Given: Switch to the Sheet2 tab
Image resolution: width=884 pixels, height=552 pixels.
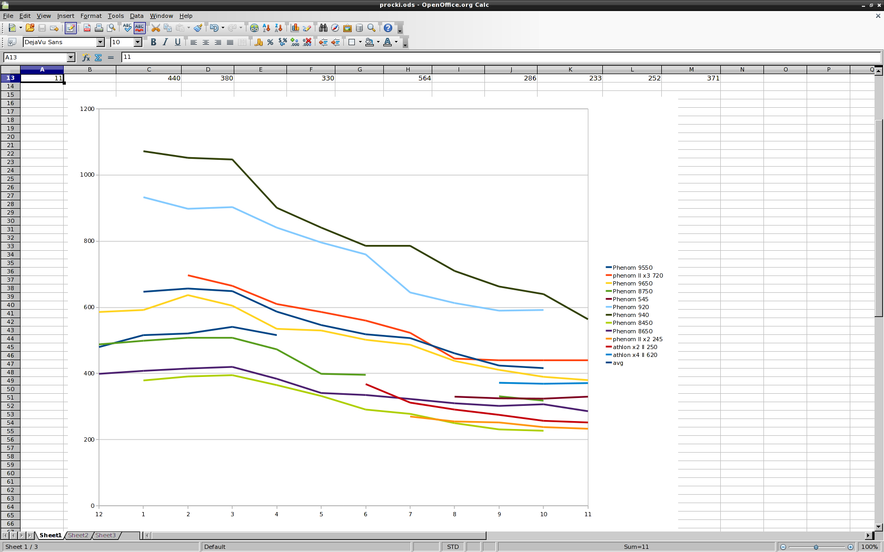Looking at the screenshot, I should (78, 535).
